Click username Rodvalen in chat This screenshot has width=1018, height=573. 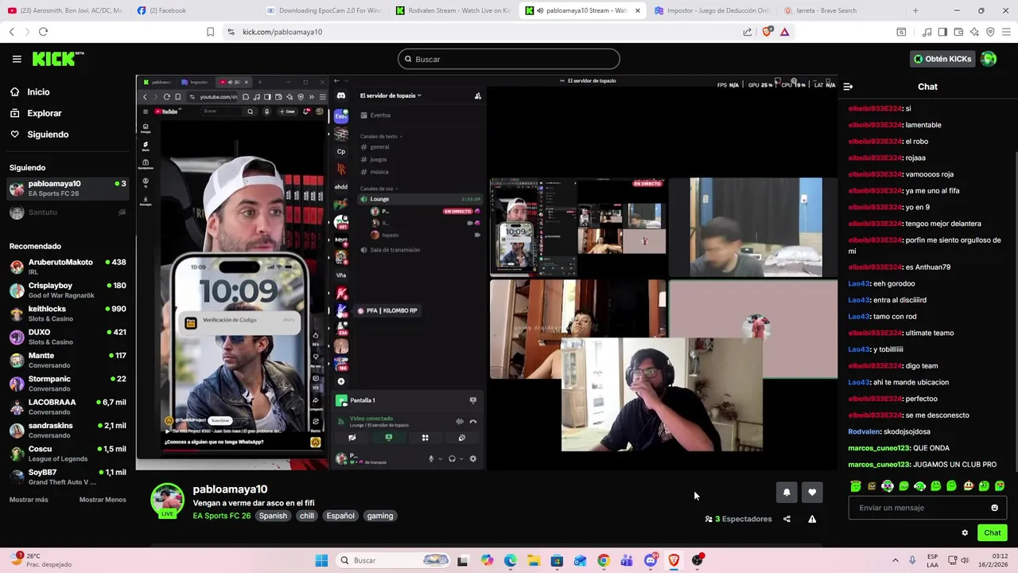(x=865, y=431)
